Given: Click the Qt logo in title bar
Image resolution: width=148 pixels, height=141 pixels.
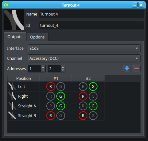Looking at the screenshot, I should tap(6, 5).
